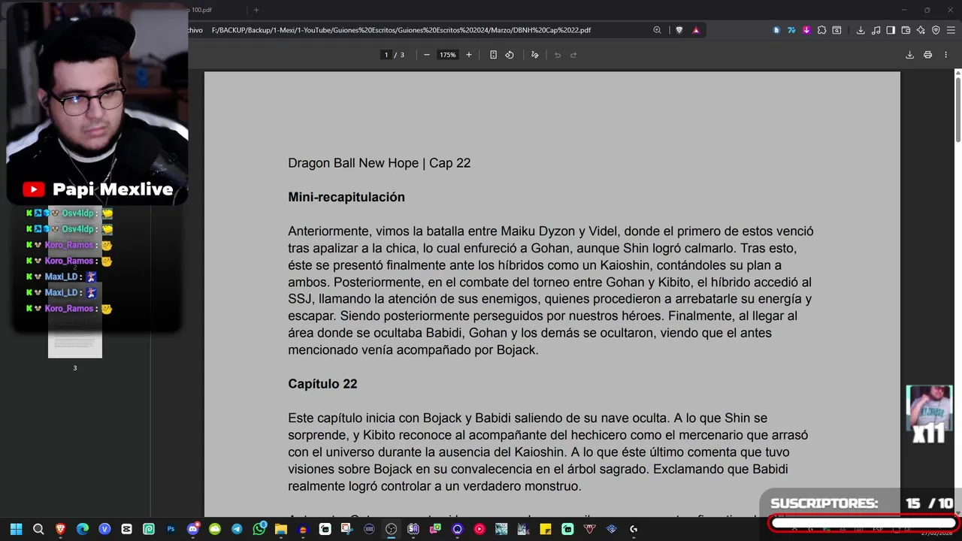Toggle the browser sidebar panel icon
The height and width of the screenshot is (541, 962).
click(x=891, y=30)
